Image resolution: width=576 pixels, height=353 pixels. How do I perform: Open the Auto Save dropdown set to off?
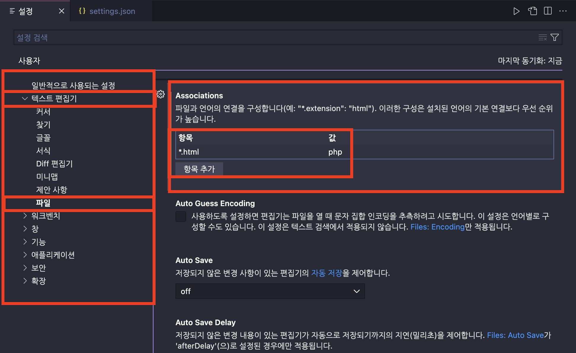pyautogui.click(x=270, y=291)
